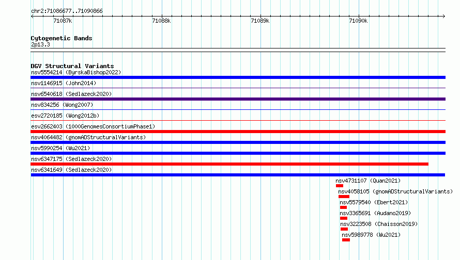Select the small red bar under nsv4058105
The width and height of the screenshot is (460, 260).
pos(344,197)
